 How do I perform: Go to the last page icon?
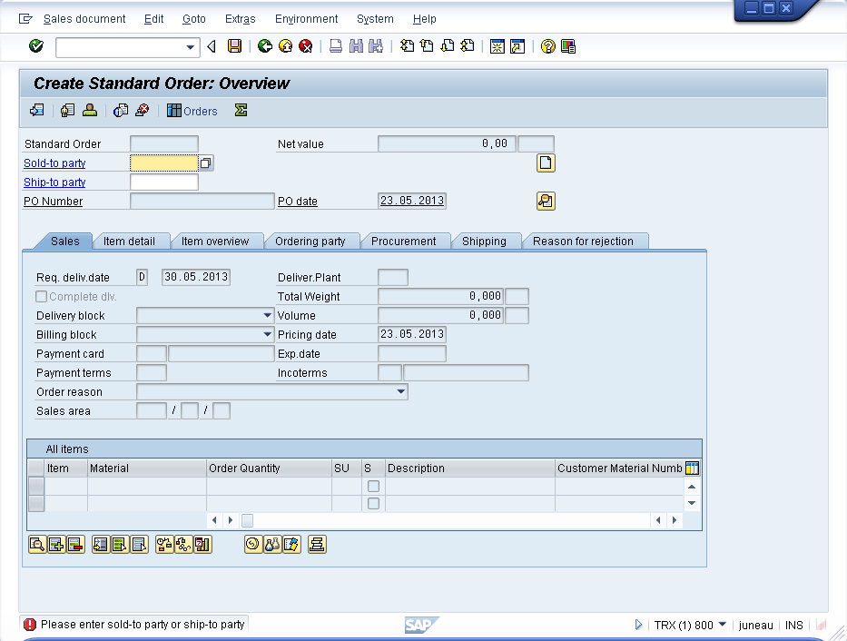(x=468, y=46)
